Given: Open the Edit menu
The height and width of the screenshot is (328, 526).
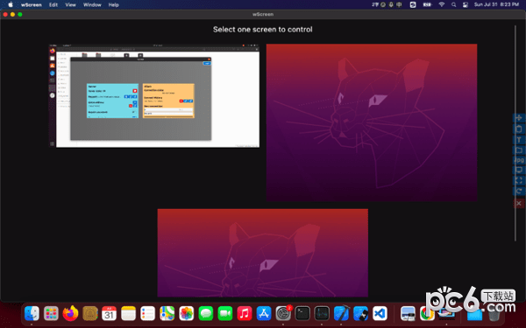Looking at the screenshot, I should click(x=53, y=4).
